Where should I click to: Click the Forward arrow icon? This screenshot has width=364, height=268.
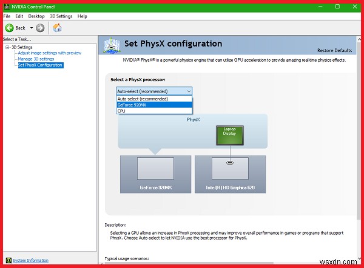point(40,28)
